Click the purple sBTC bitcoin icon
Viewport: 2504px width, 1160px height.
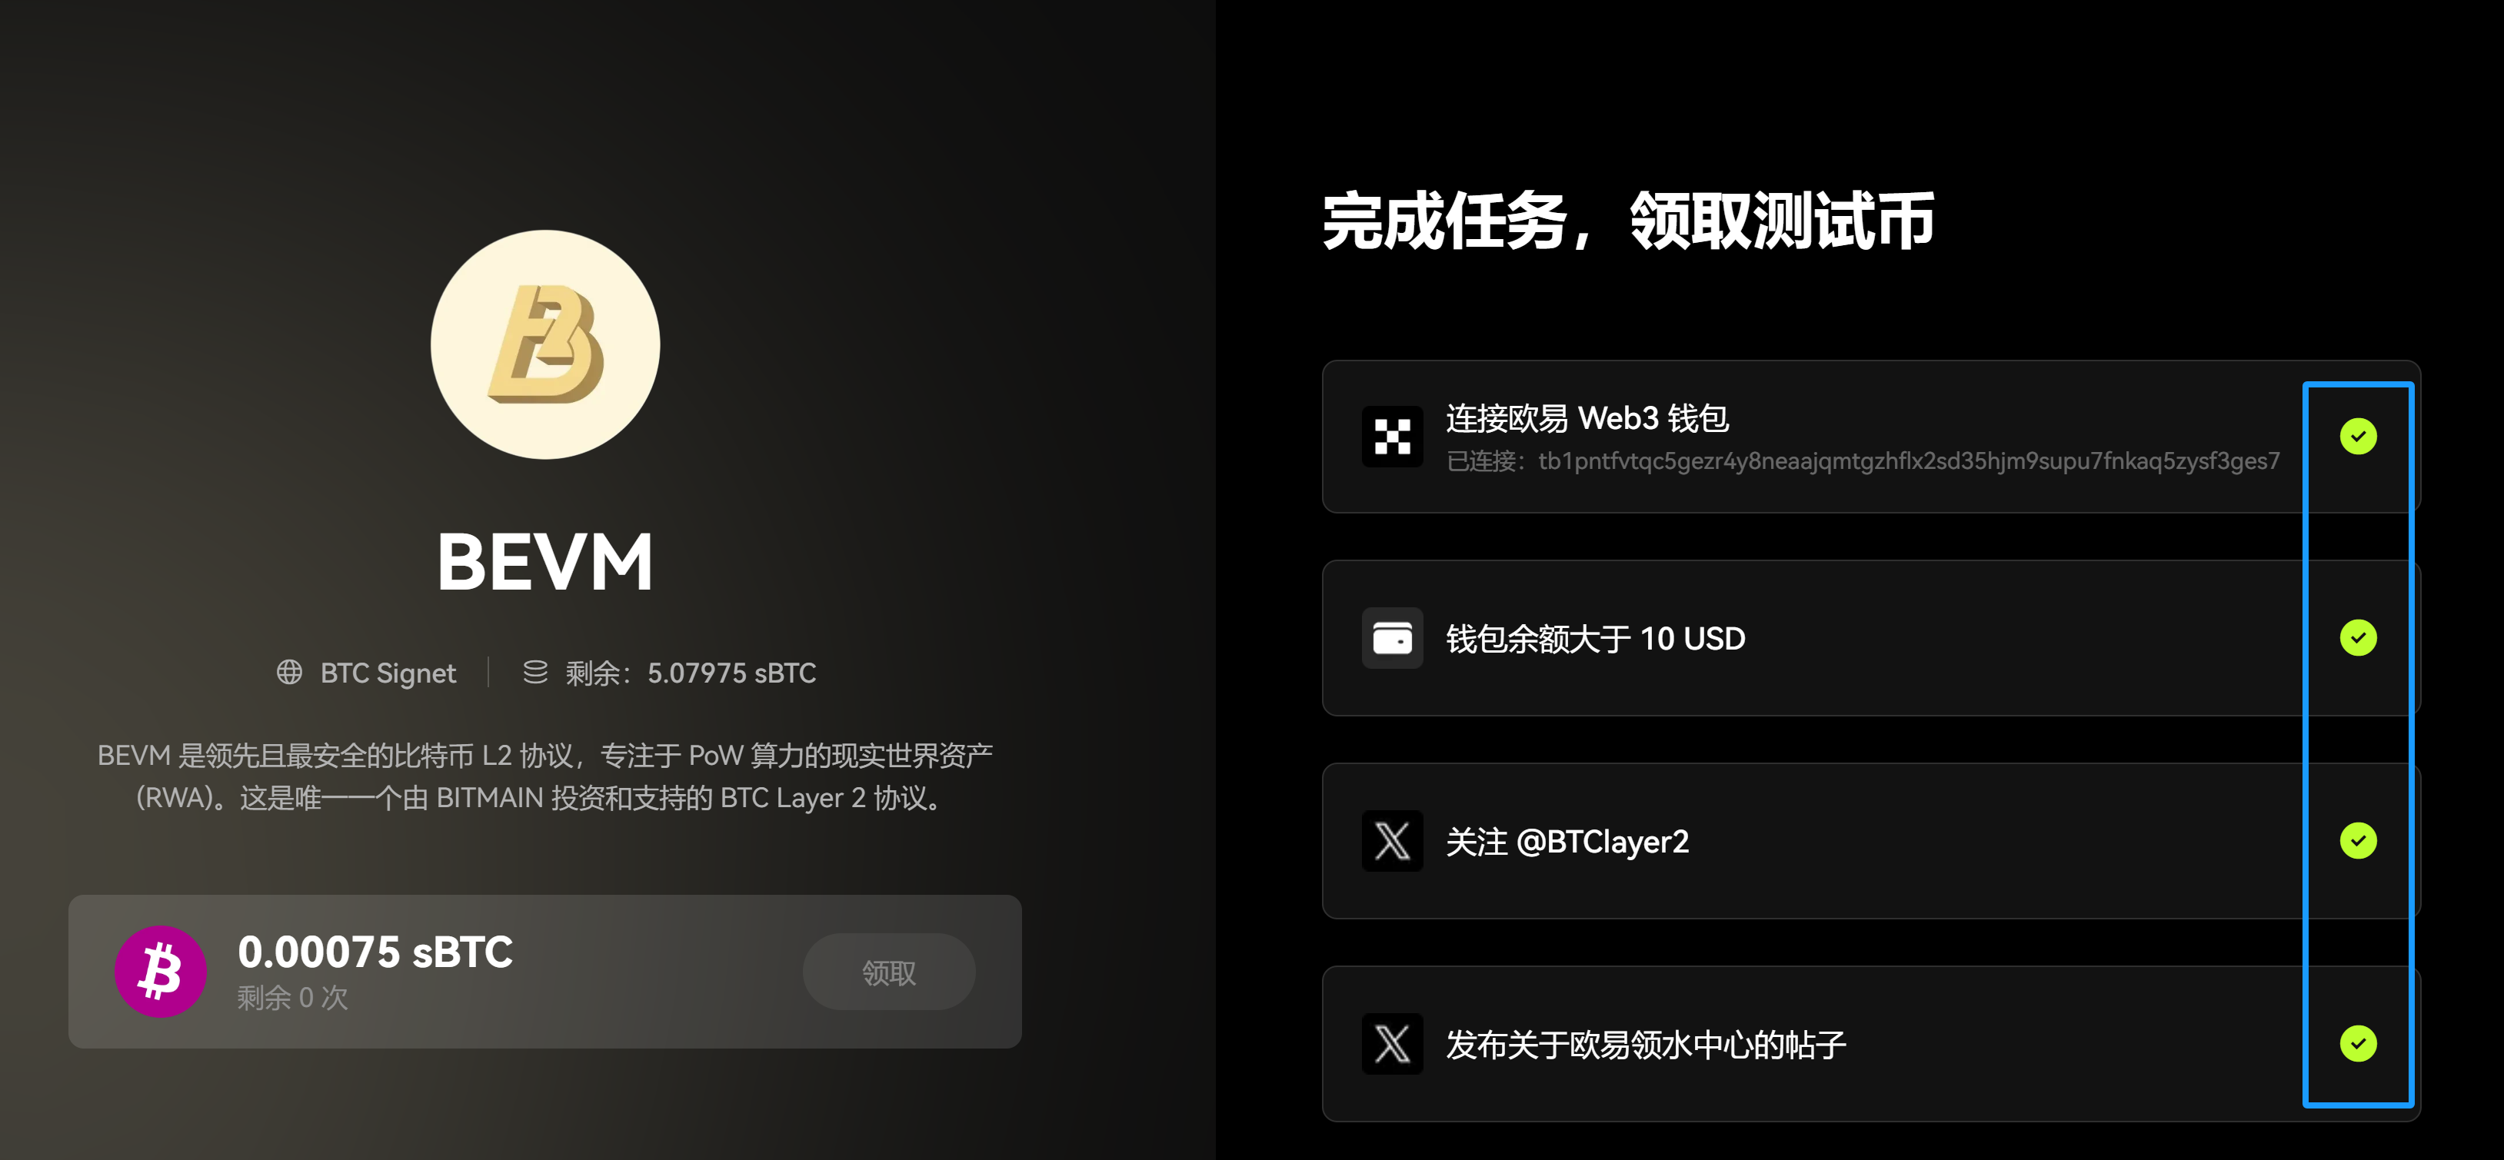(161, 972)
